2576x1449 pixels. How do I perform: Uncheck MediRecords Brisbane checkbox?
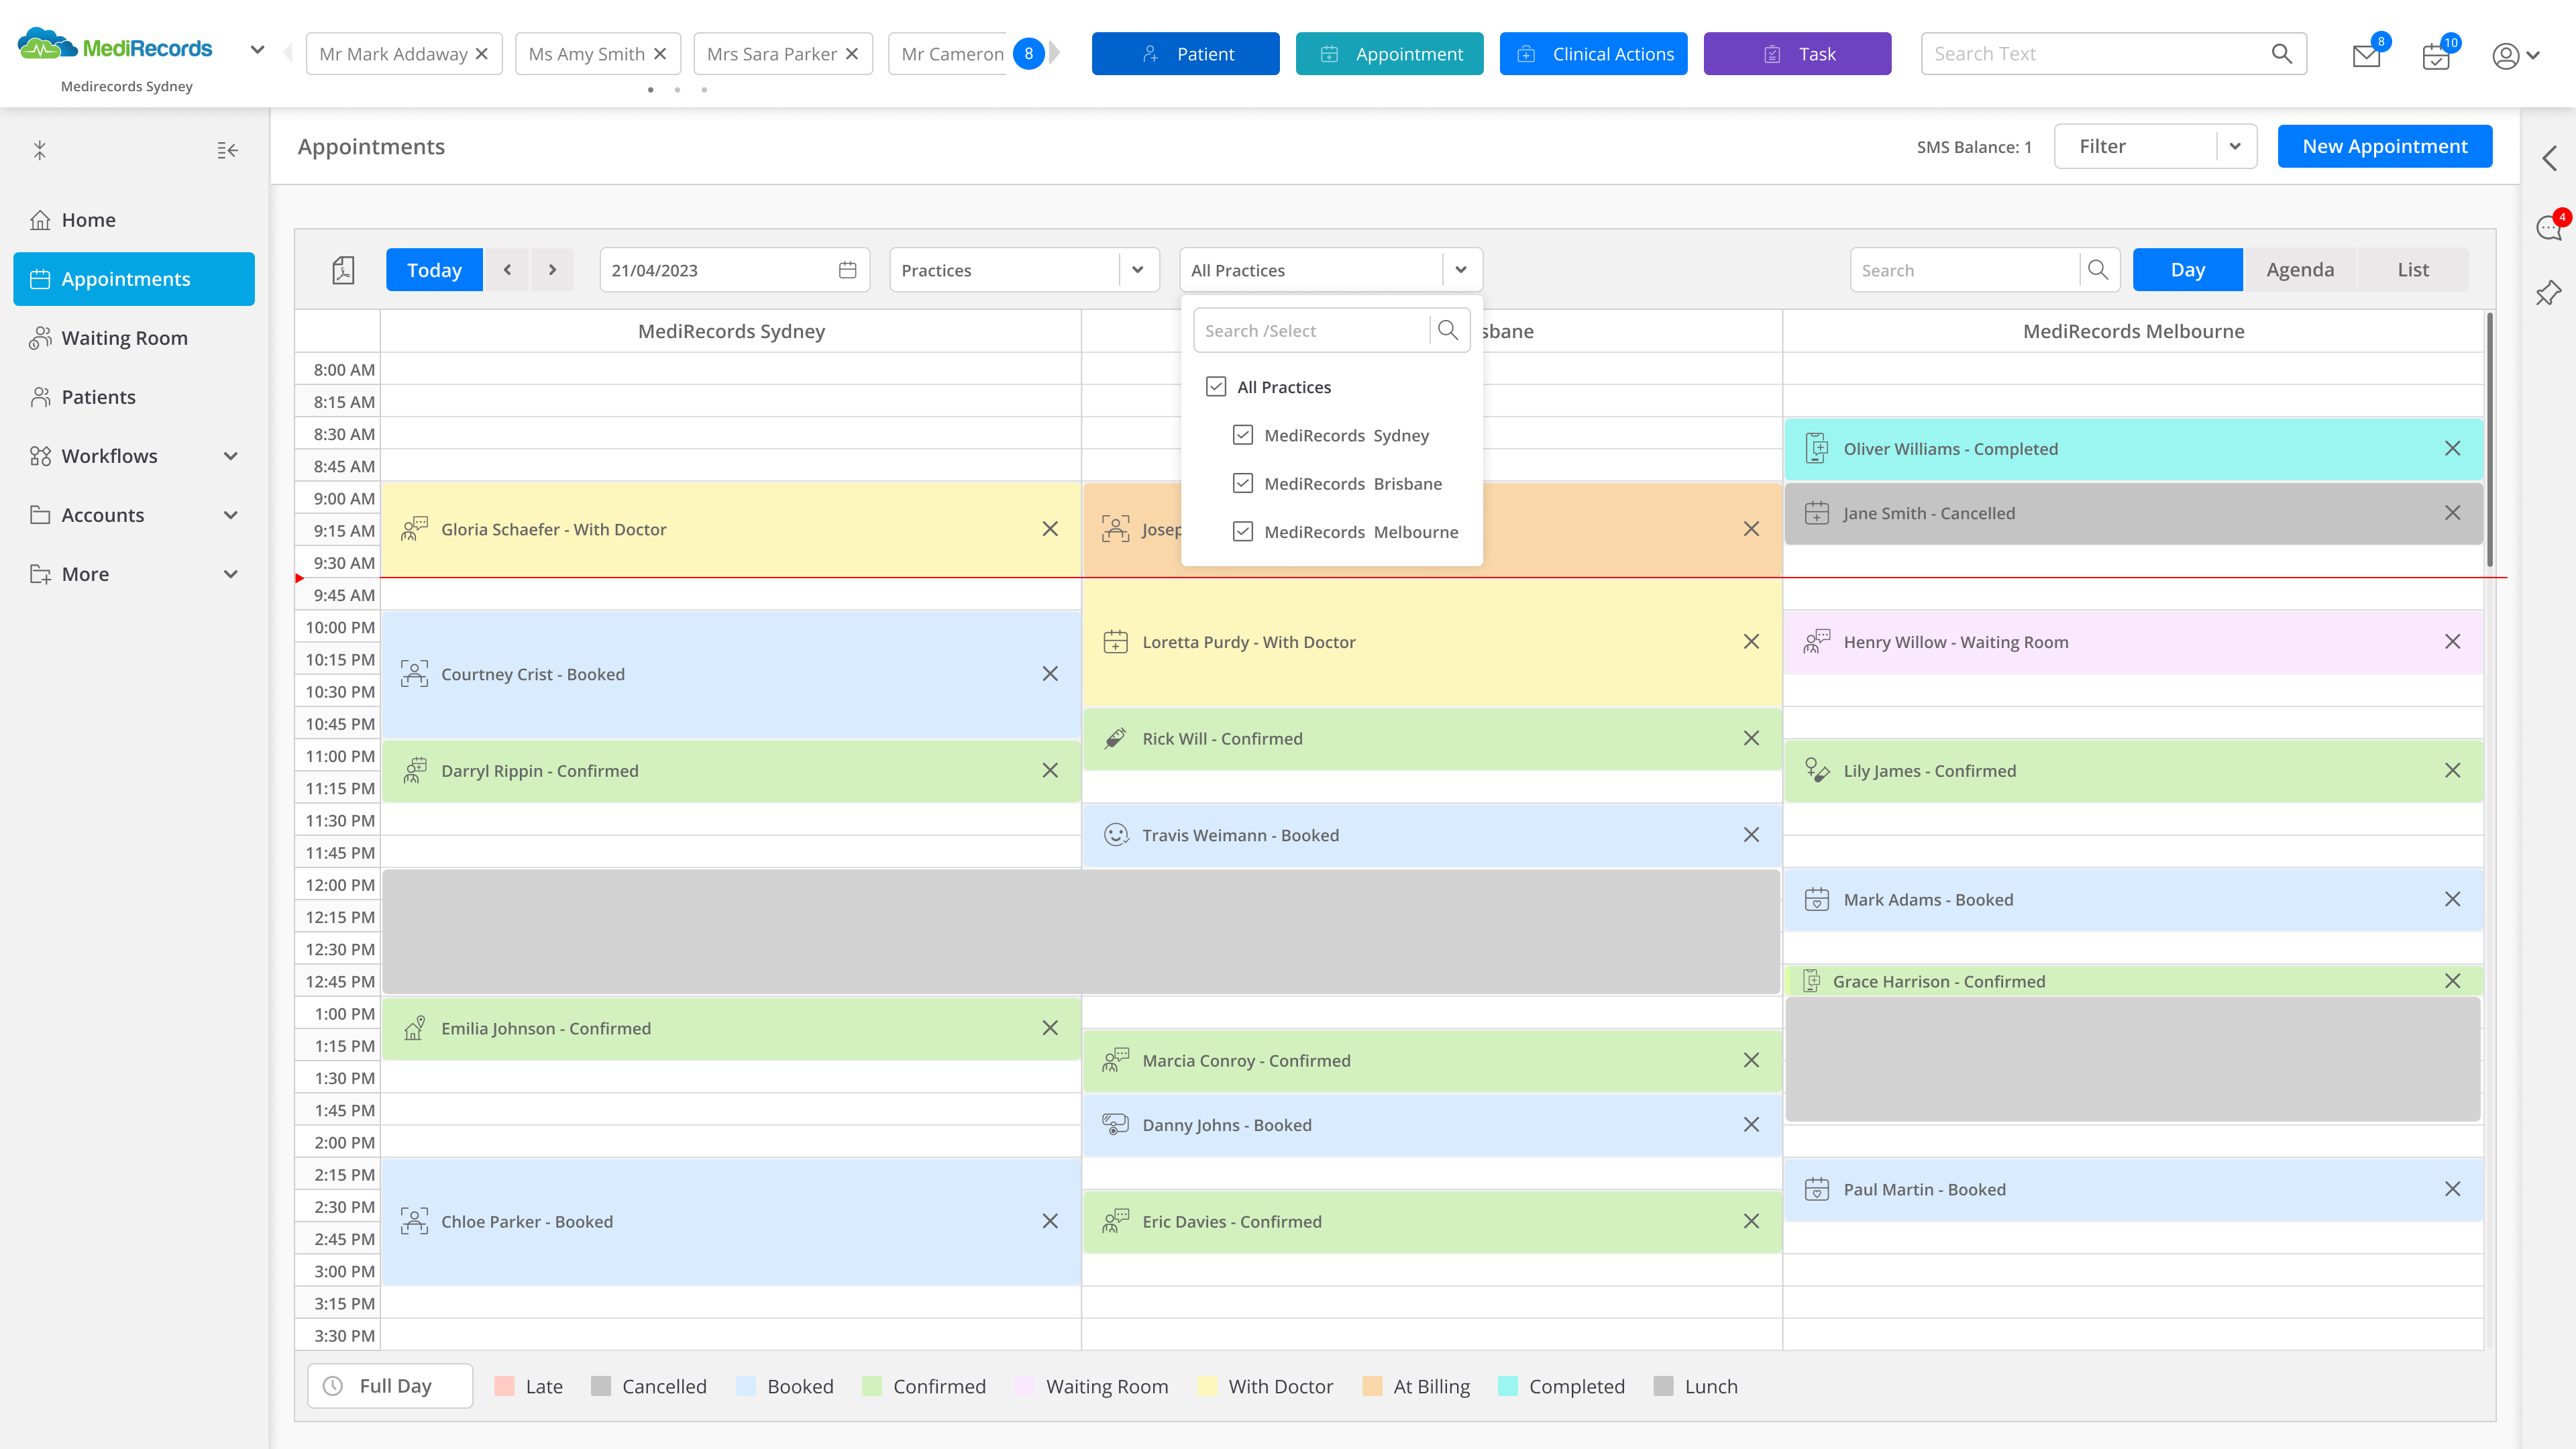point(1243,483)
